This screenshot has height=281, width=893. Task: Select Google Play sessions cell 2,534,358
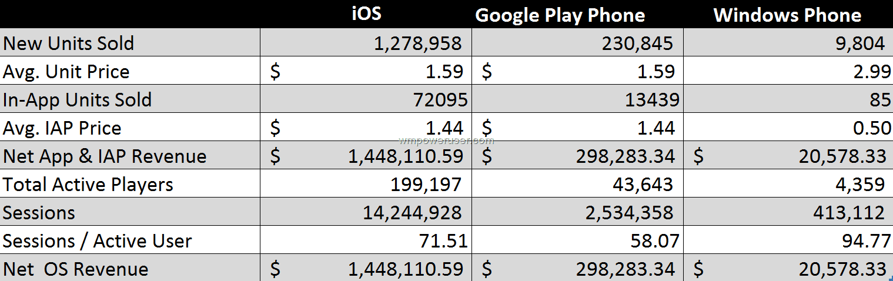point(577,212)
